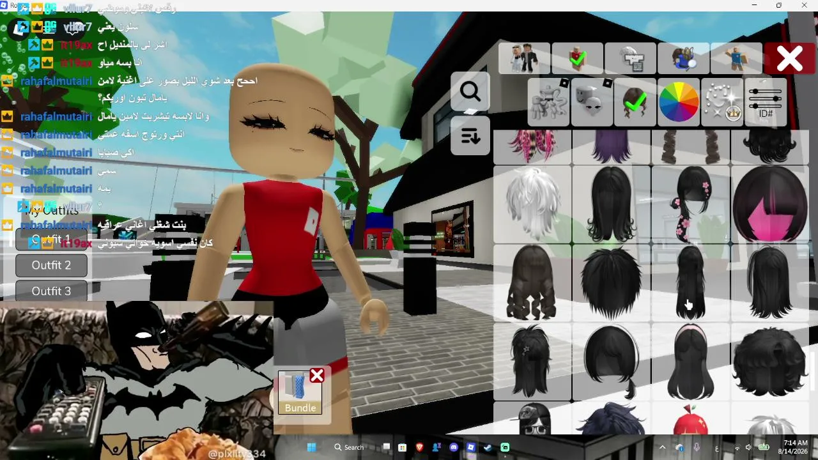Choose the white spiky hair
818x460 pixels.
pos(532,204)
